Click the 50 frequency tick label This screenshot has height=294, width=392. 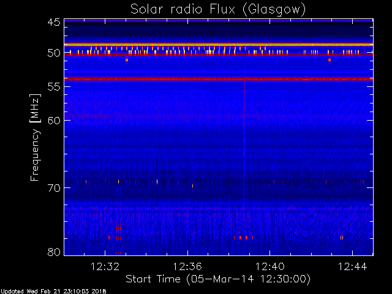tap(54, 53)
